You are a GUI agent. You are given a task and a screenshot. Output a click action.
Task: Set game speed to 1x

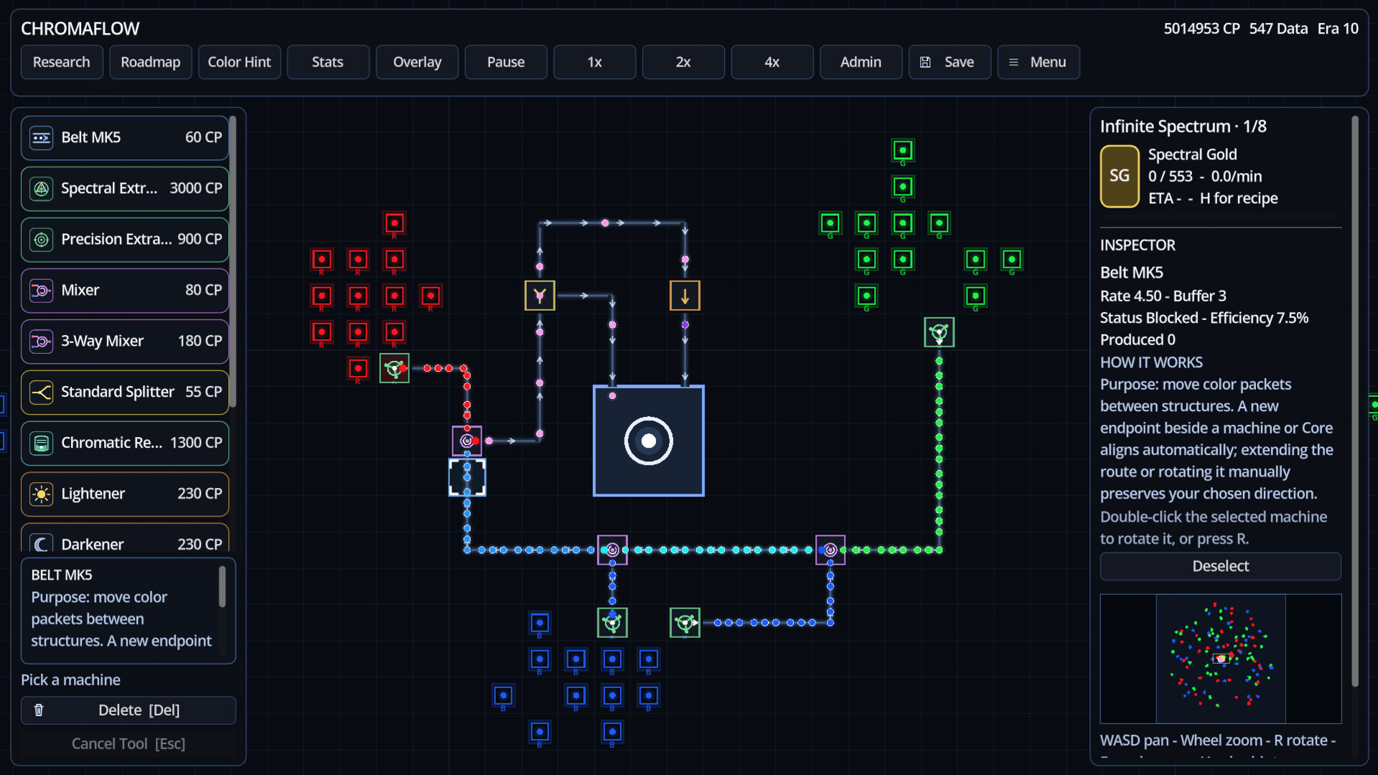click(x=594, y=62)
